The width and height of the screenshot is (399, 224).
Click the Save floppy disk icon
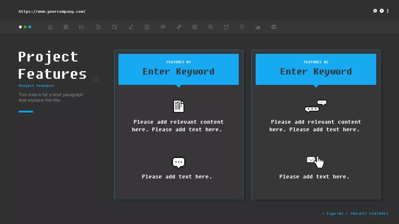147,27
